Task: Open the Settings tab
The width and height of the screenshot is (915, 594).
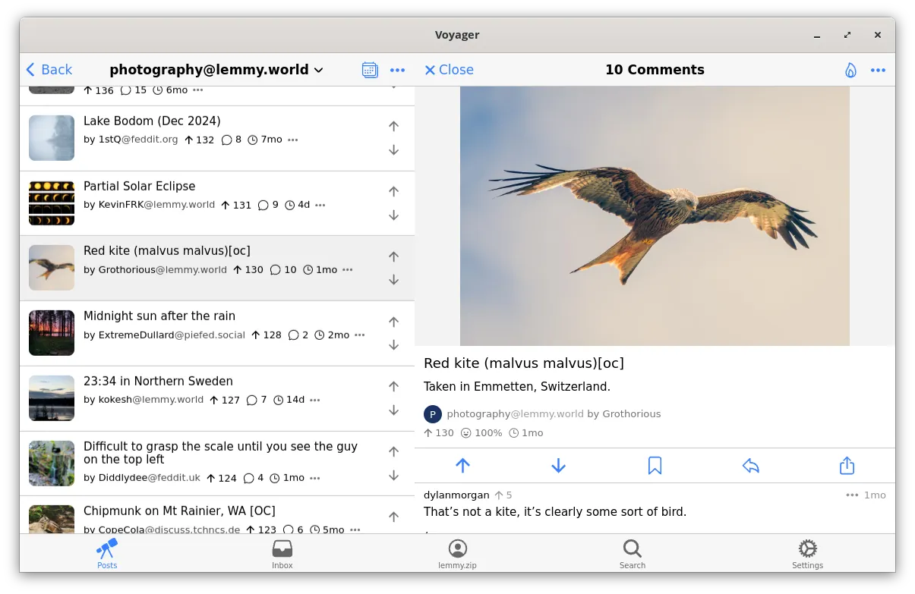Action: click(x=807, y=554)
